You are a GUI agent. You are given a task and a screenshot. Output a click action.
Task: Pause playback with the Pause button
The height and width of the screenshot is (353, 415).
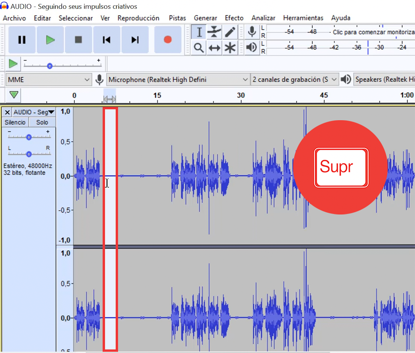[x=22, y=40]
